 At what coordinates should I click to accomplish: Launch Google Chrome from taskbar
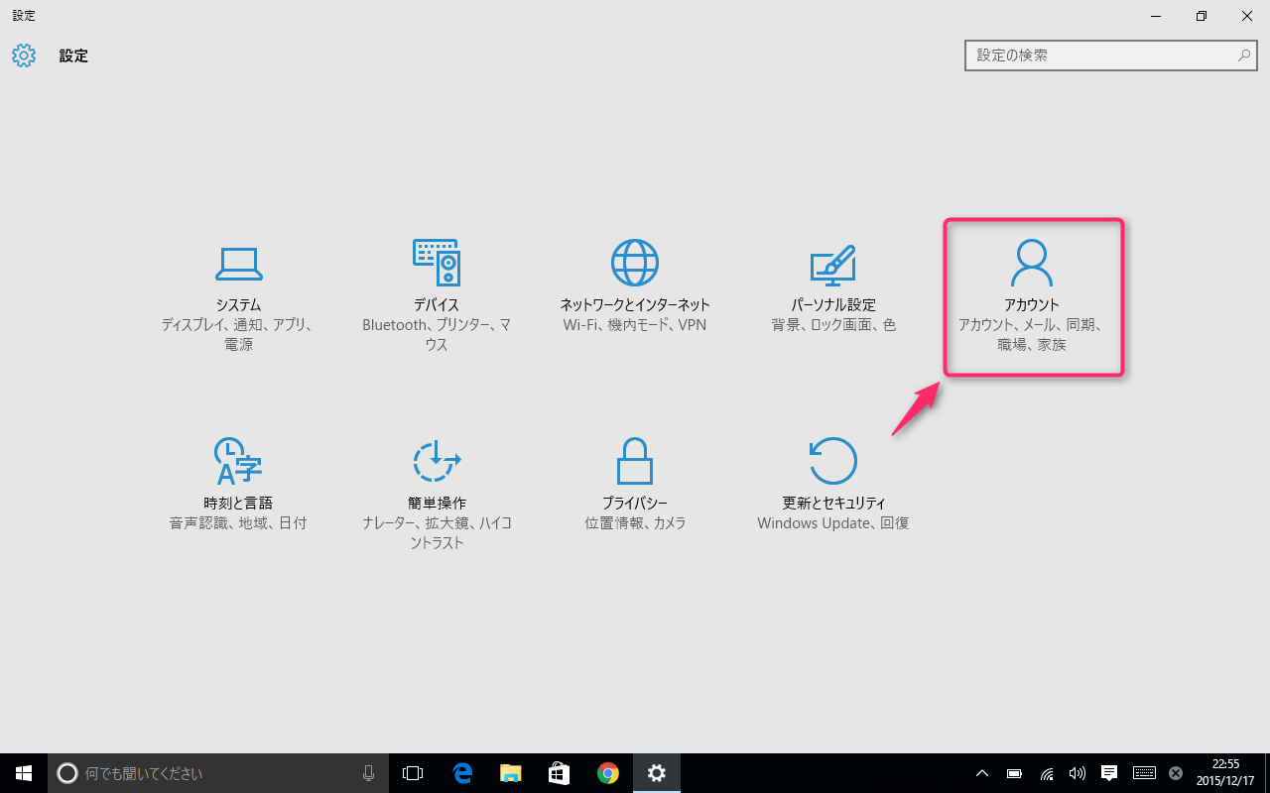point(607,773)
